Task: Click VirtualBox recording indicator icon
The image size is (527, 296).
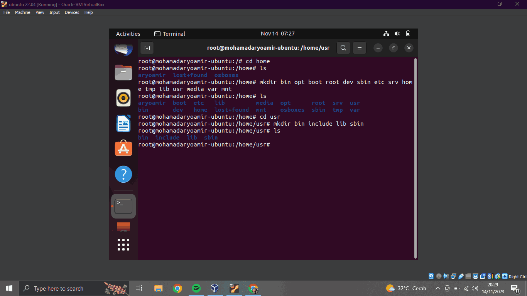Action: [483, 276]
